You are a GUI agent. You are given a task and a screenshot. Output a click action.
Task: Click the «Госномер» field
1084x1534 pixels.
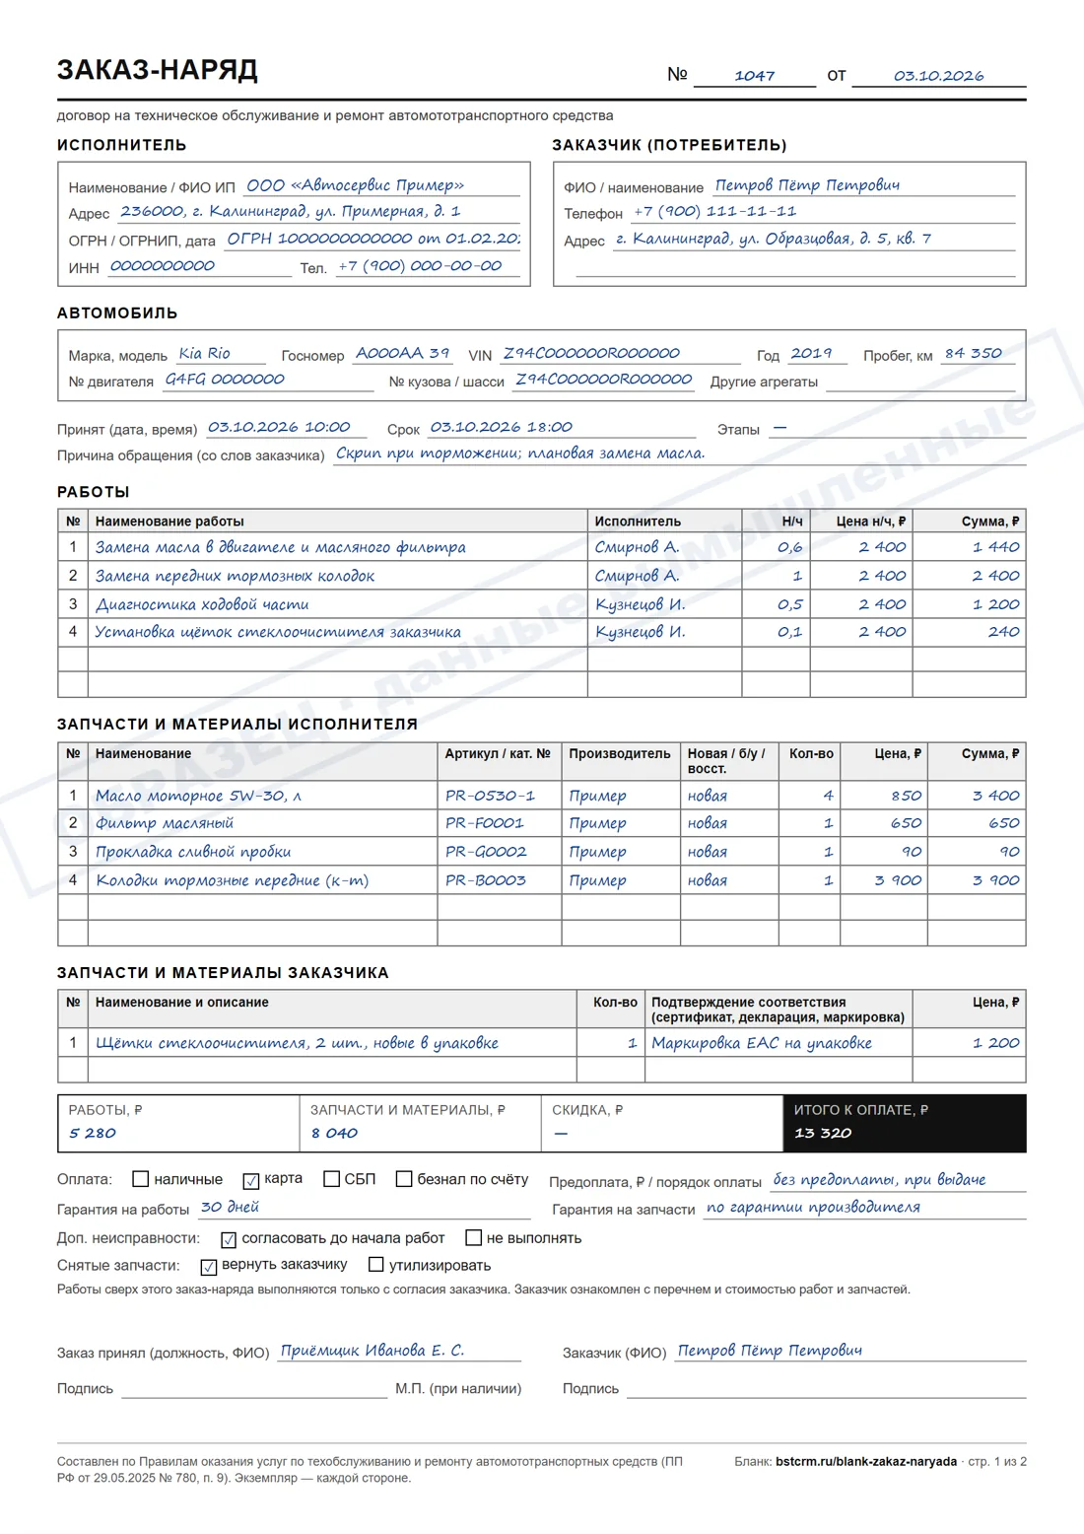pyautogui.click(x=403, y=354)
